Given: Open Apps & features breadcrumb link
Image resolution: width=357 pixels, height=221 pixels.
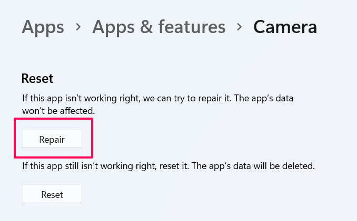Looking at the screenshot, I should click(158, 26).
